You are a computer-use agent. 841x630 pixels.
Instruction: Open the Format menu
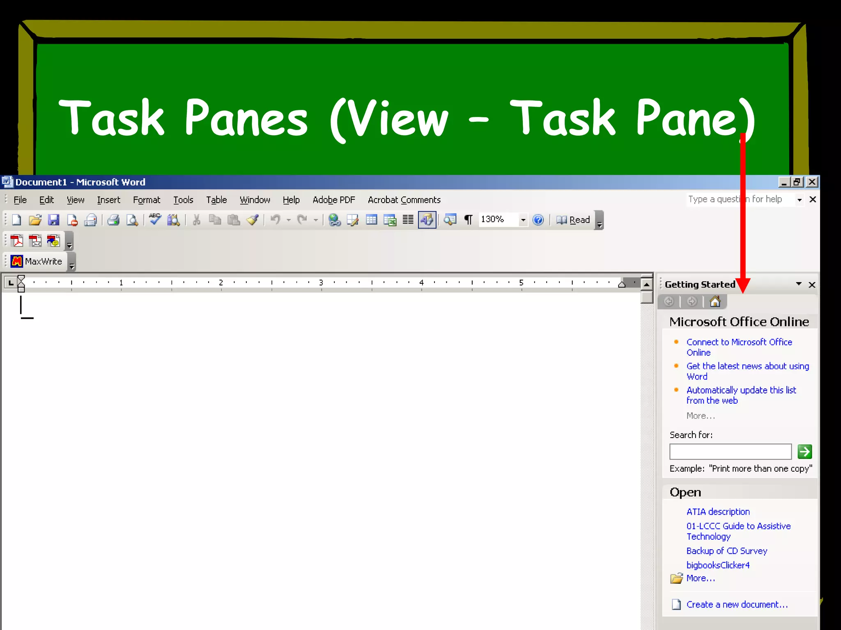click(147, 200)
